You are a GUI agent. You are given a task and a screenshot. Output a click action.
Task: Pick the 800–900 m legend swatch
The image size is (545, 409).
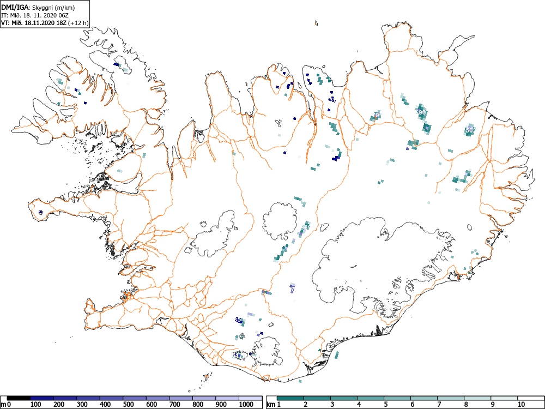204,398
